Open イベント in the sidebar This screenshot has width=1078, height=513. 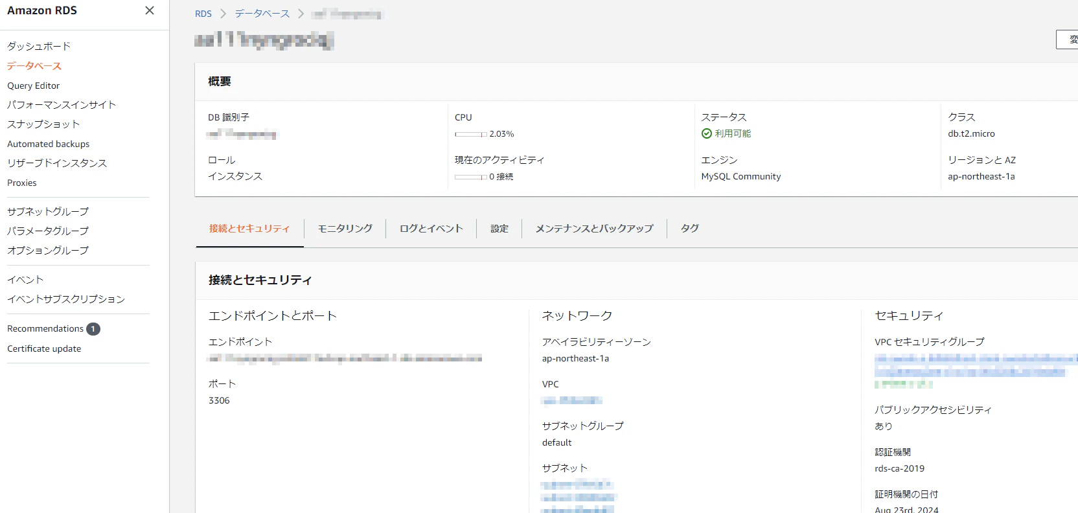tap(25, 279)
